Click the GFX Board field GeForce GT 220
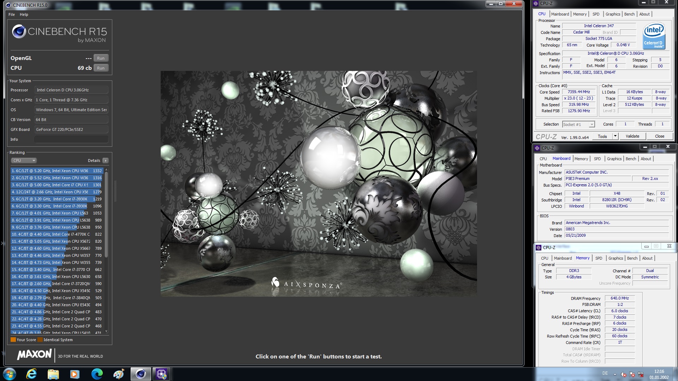The width and height of the screenshot is (678, 381). (x=71, y=129)
